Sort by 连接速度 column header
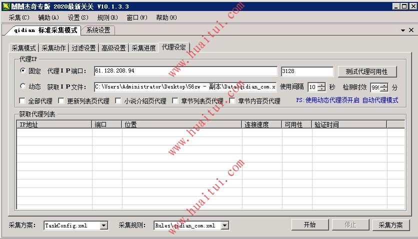This screenshot has height=239, width=418. [x=262, y=124]
